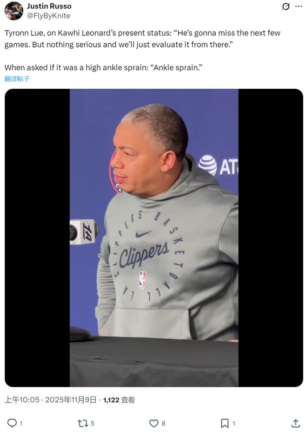Bookmark this post
307x434 pixels.
[224, 423]
